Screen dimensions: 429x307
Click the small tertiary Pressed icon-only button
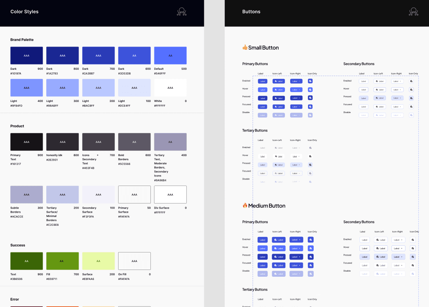tap(310, 165)
